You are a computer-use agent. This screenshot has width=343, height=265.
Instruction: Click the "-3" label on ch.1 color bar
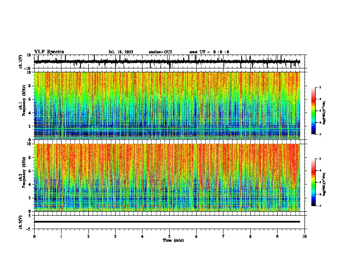[x=319, y=87]
